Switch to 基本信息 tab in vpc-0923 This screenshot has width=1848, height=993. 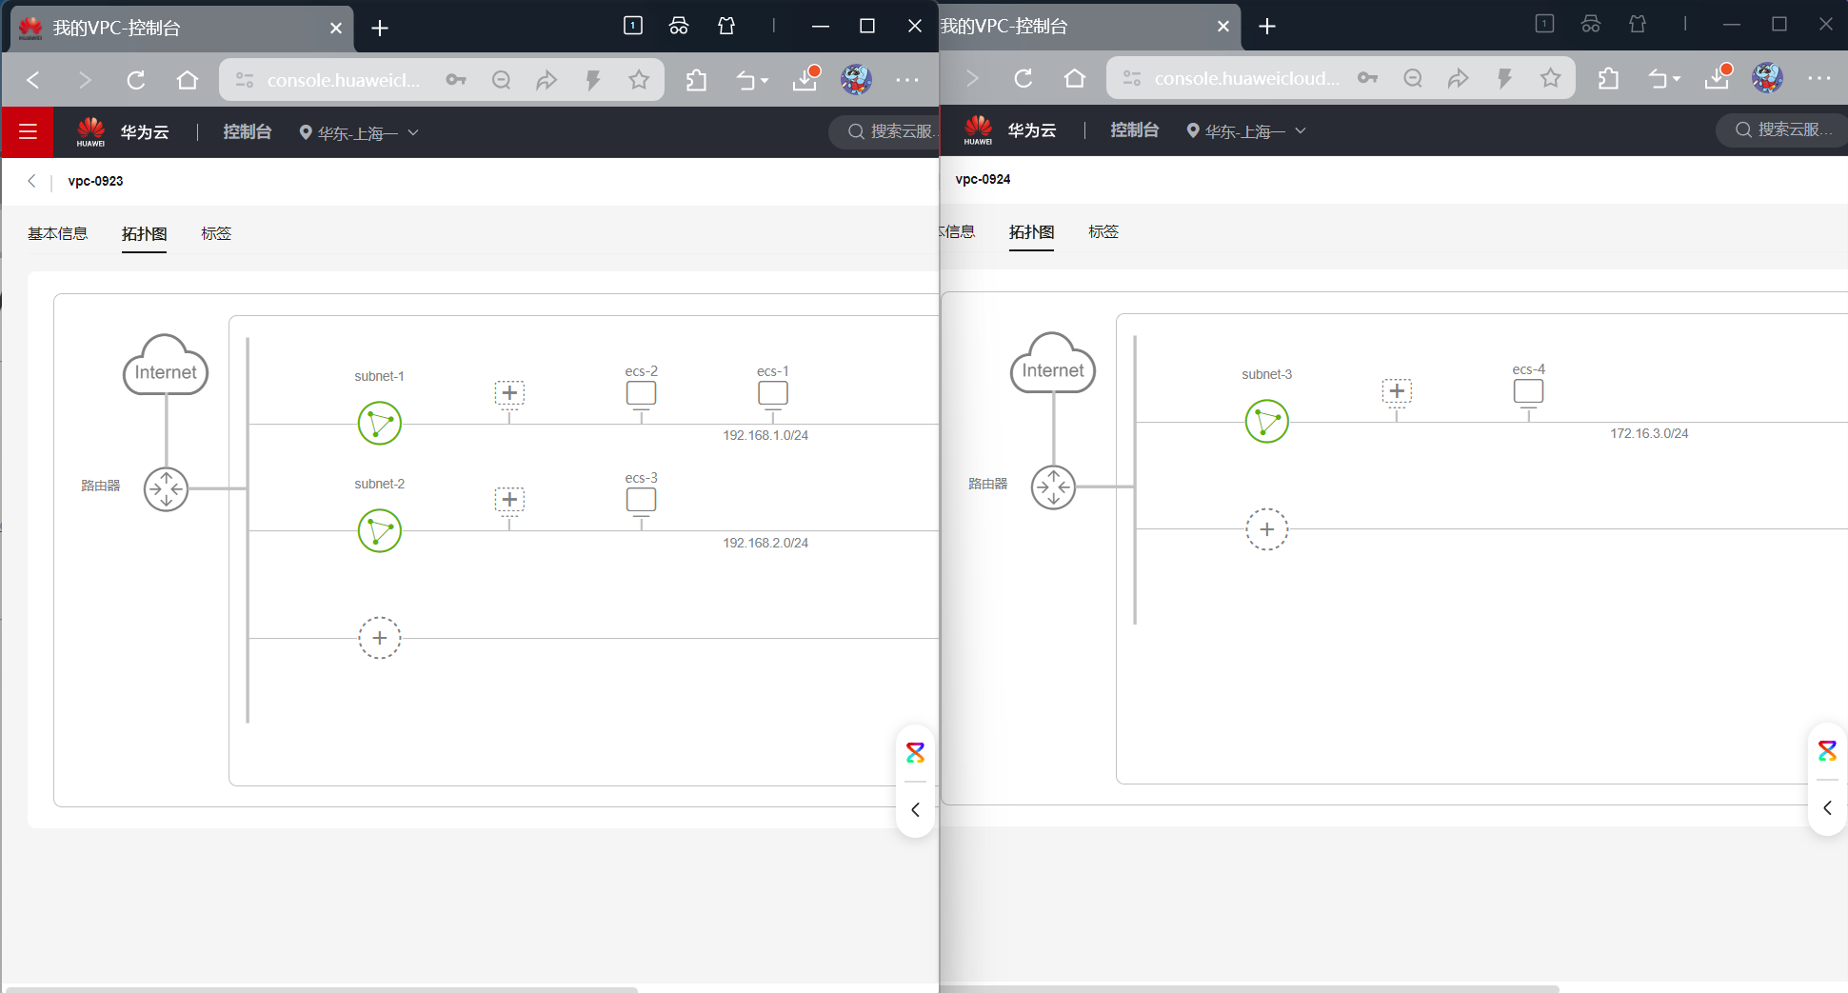tap(57, 233)
